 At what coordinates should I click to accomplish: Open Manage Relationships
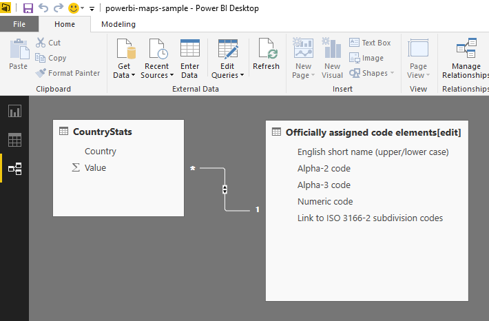466,59
